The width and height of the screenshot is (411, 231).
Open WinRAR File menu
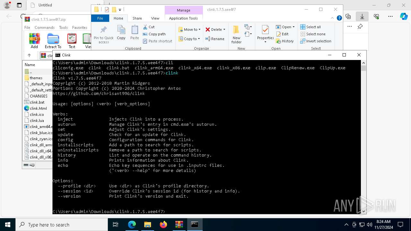[x=27, y=28]
